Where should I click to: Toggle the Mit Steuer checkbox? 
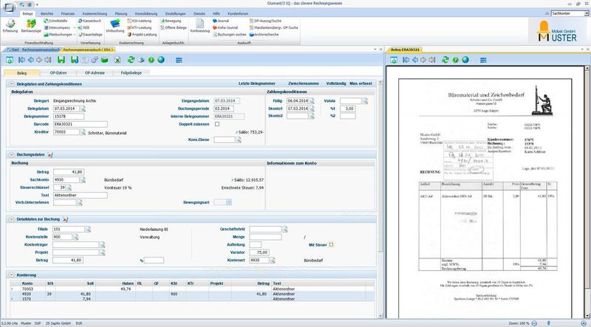tap(331, 244)
